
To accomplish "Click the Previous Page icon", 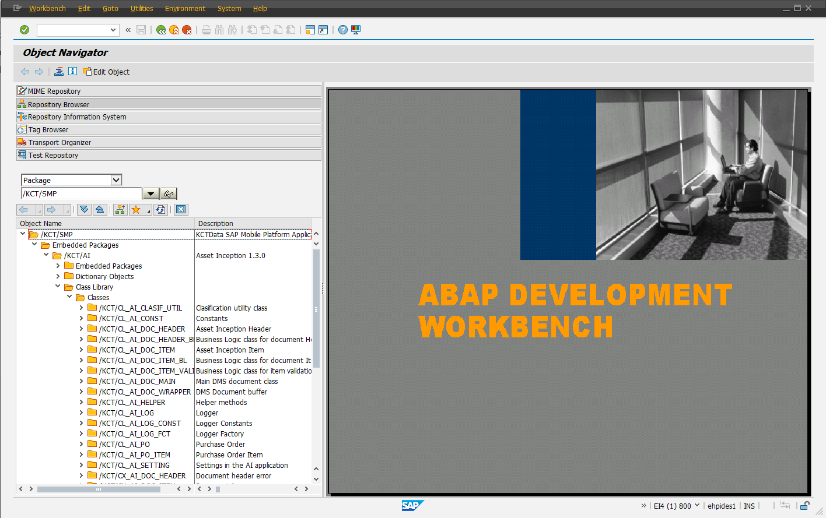I will pos(265,30).
